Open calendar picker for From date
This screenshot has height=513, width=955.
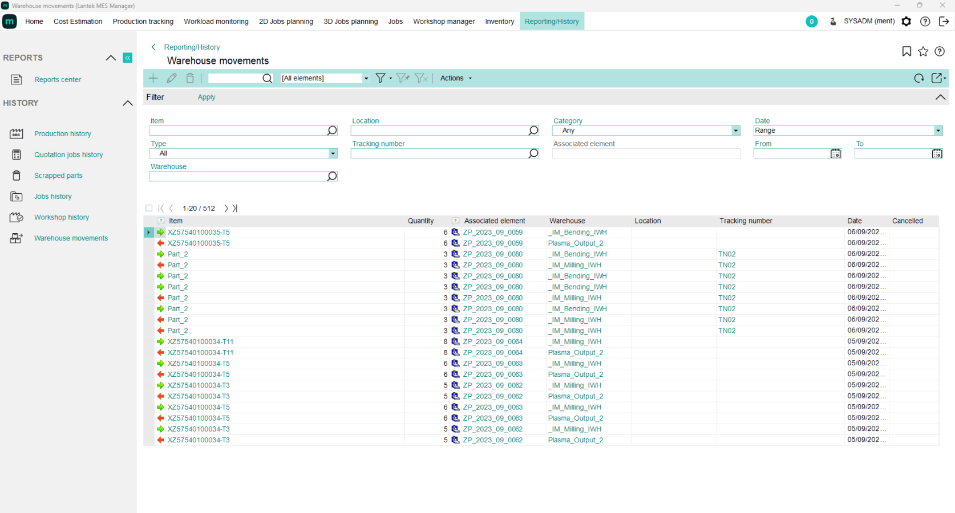(x=835, y=153)
